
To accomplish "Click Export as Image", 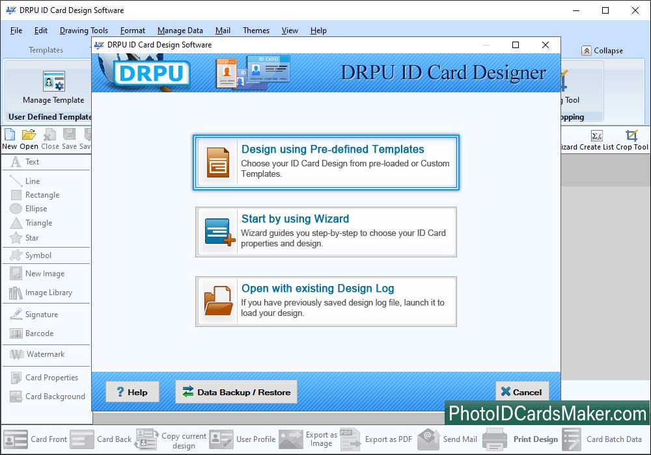I will (x=308, y=439).
